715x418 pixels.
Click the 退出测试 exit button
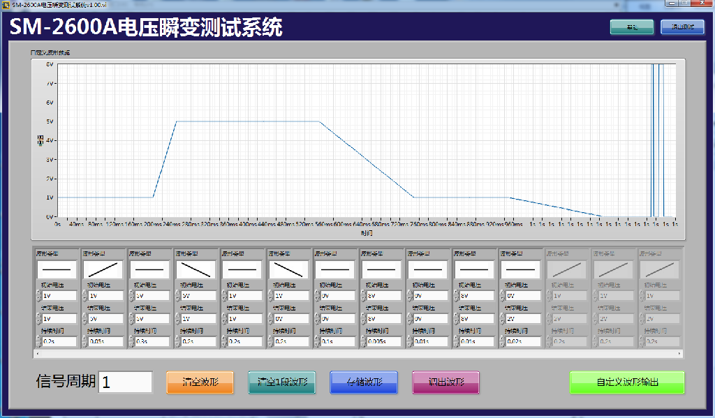[x=682, y=27]
